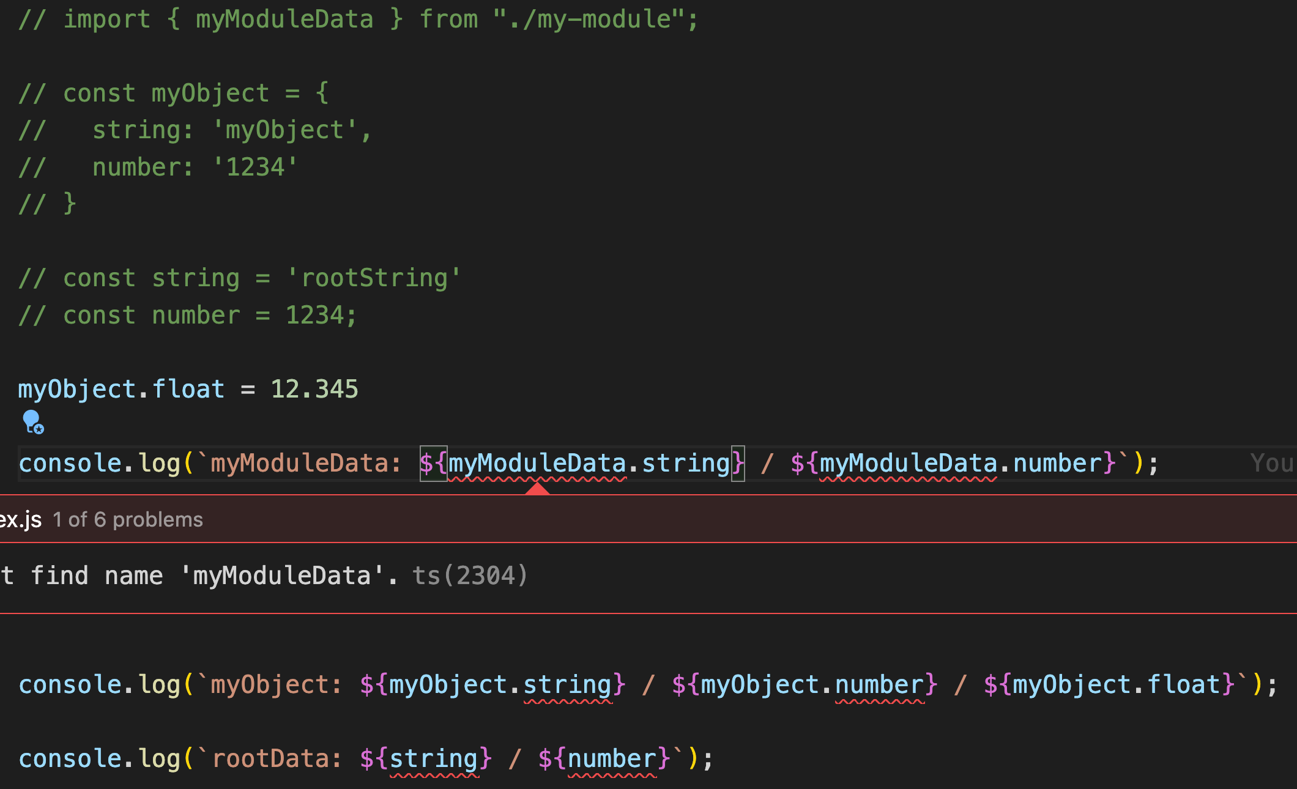Click the ts(2304) error code
The image size is (1297, 789).
(469, 576)
